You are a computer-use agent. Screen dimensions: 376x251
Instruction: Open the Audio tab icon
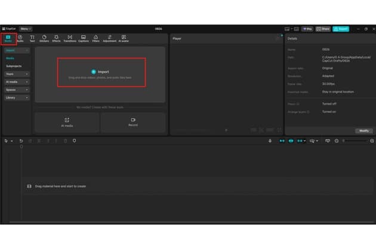pos(20,39)
